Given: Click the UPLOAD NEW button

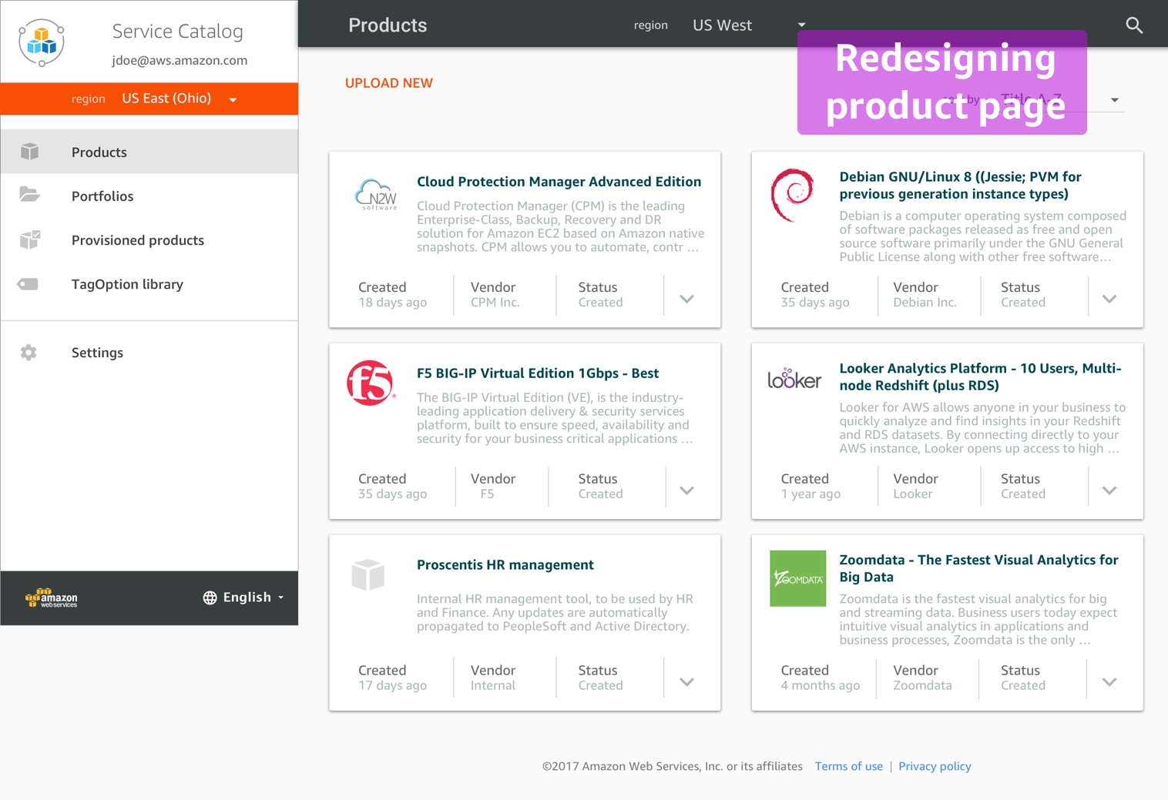Looking at the screenshot, I should [x=389, y=83].
